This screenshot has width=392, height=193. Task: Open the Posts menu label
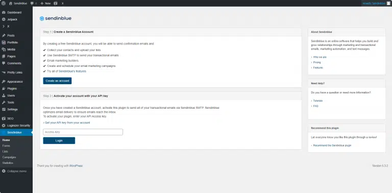(x=11, y=36)
